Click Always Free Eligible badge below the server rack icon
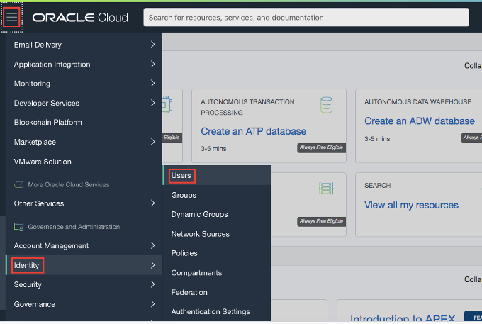Image resolution: width=482 pixels, height=324 pixels. pos(322,221)
